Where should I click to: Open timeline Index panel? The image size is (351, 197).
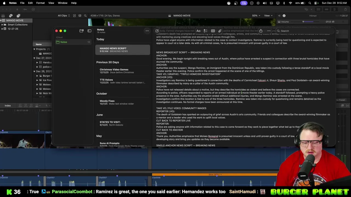coord(8,106)
